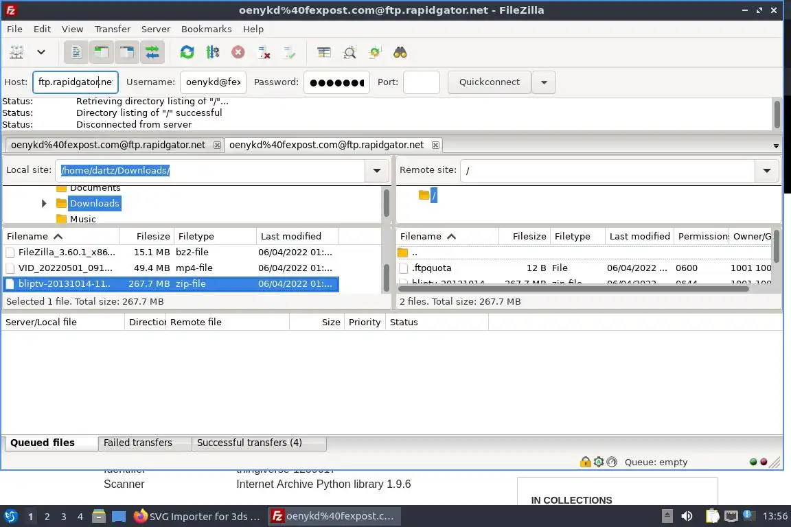Sort local files by Filesize column
Screen dimensions: 791x527
click(x=147, y=236)
